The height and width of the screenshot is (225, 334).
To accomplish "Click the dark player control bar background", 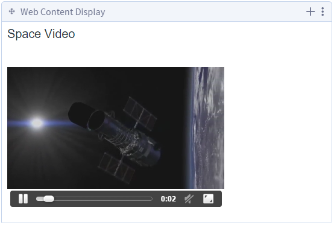I will click(x=116, y=204).
